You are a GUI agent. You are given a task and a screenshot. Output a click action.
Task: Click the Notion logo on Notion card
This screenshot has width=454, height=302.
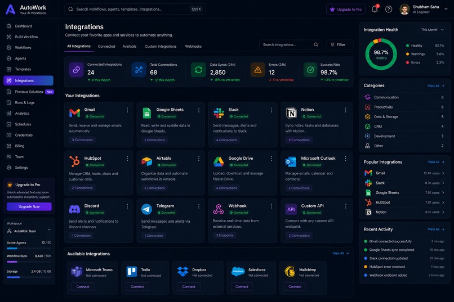[291, 113]
